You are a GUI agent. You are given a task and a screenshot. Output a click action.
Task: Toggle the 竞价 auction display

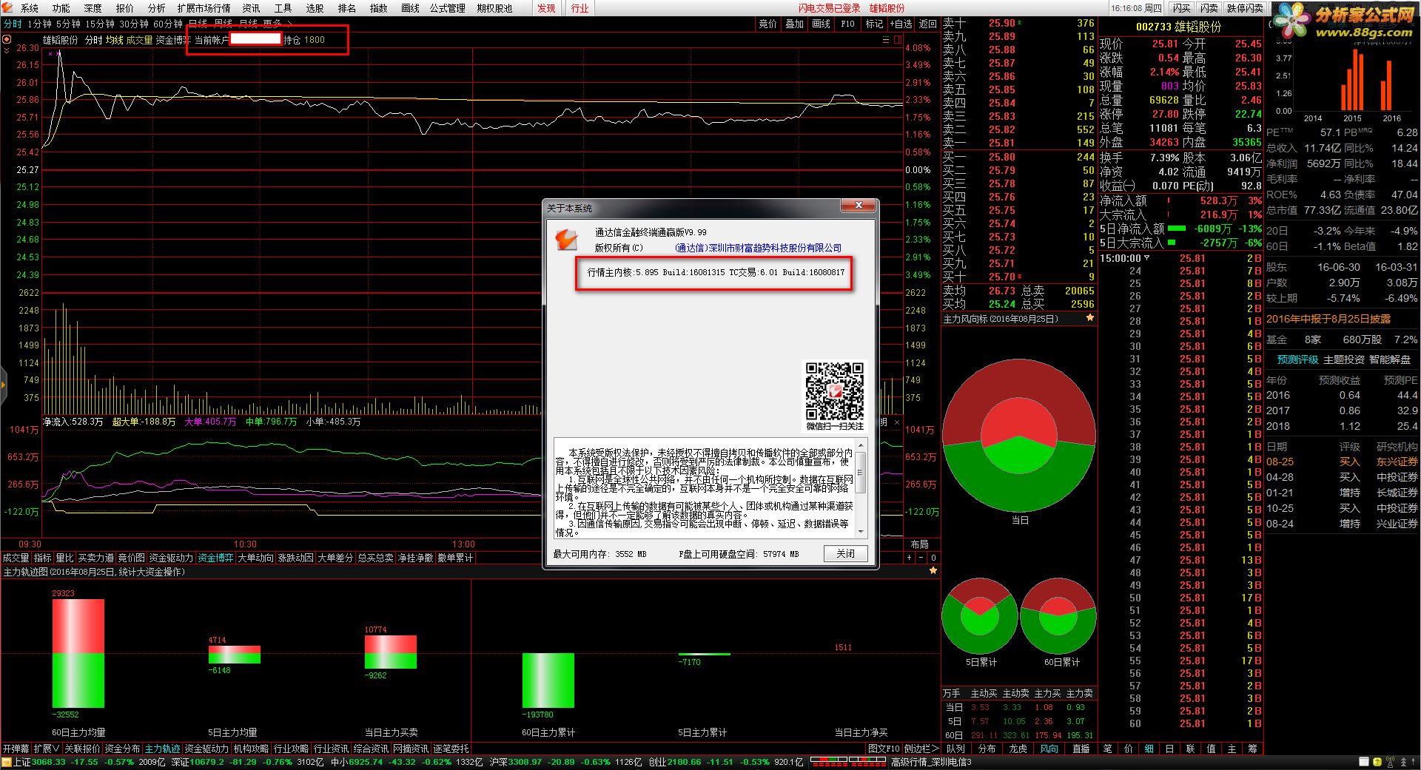pyautogui.click(x=768, y=24)
